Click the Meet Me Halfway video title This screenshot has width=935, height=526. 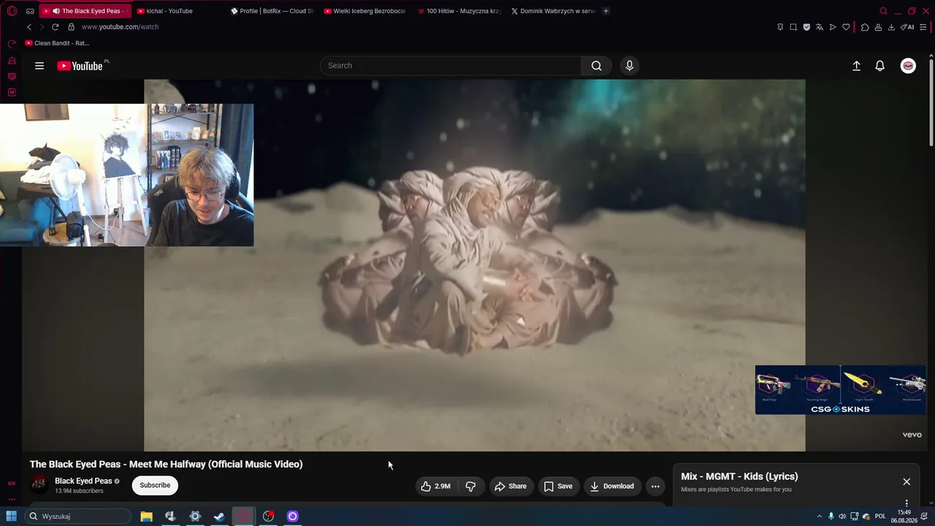point(166,464)
